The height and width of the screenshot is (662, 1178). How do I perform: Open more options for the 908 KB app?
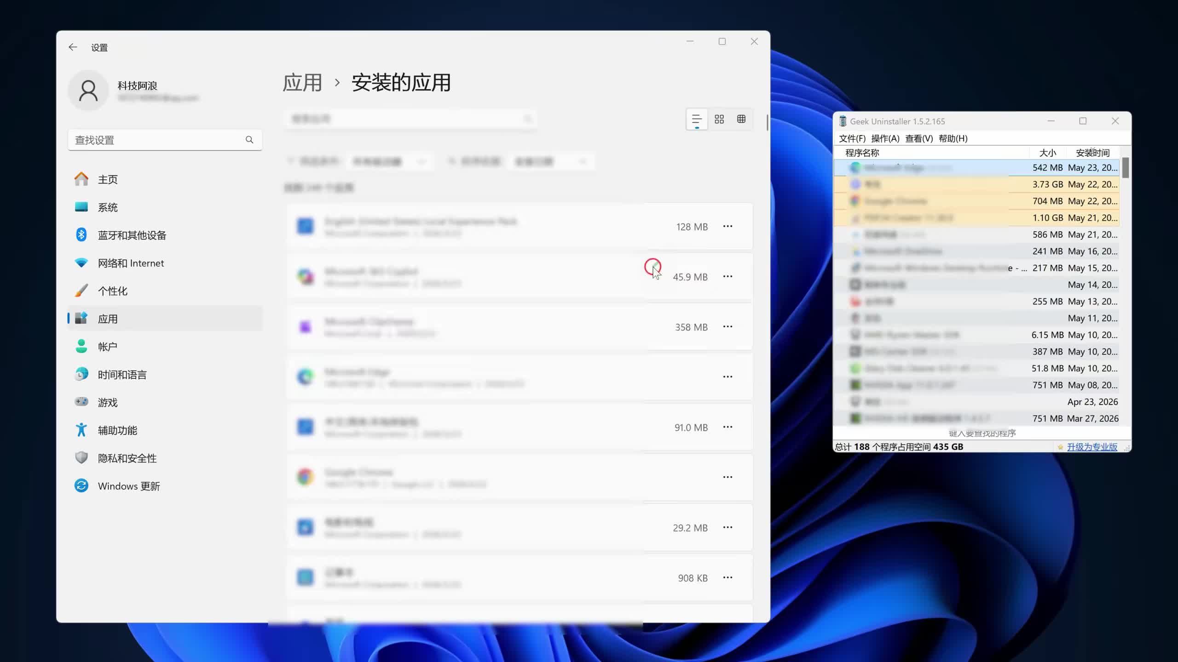point(728,577)
